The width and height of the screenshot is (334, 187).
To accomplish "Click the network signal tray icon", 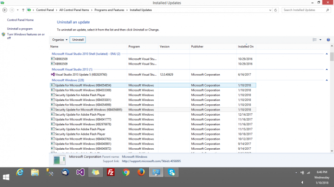I will [x=309, y=173].
